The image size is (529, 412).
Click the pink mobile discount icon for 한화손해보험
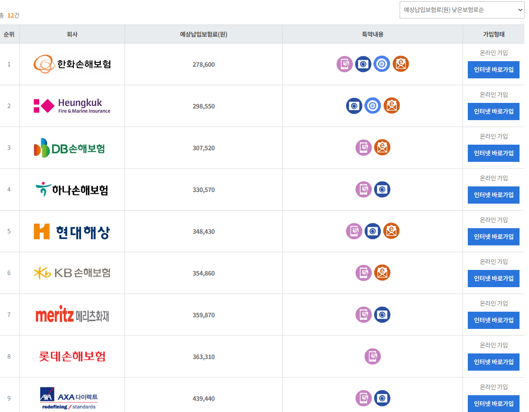344,64
